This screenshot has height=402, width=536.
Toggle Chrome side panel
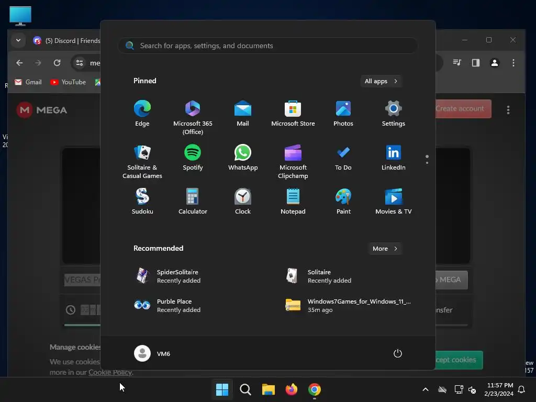[x=476, y=63]
